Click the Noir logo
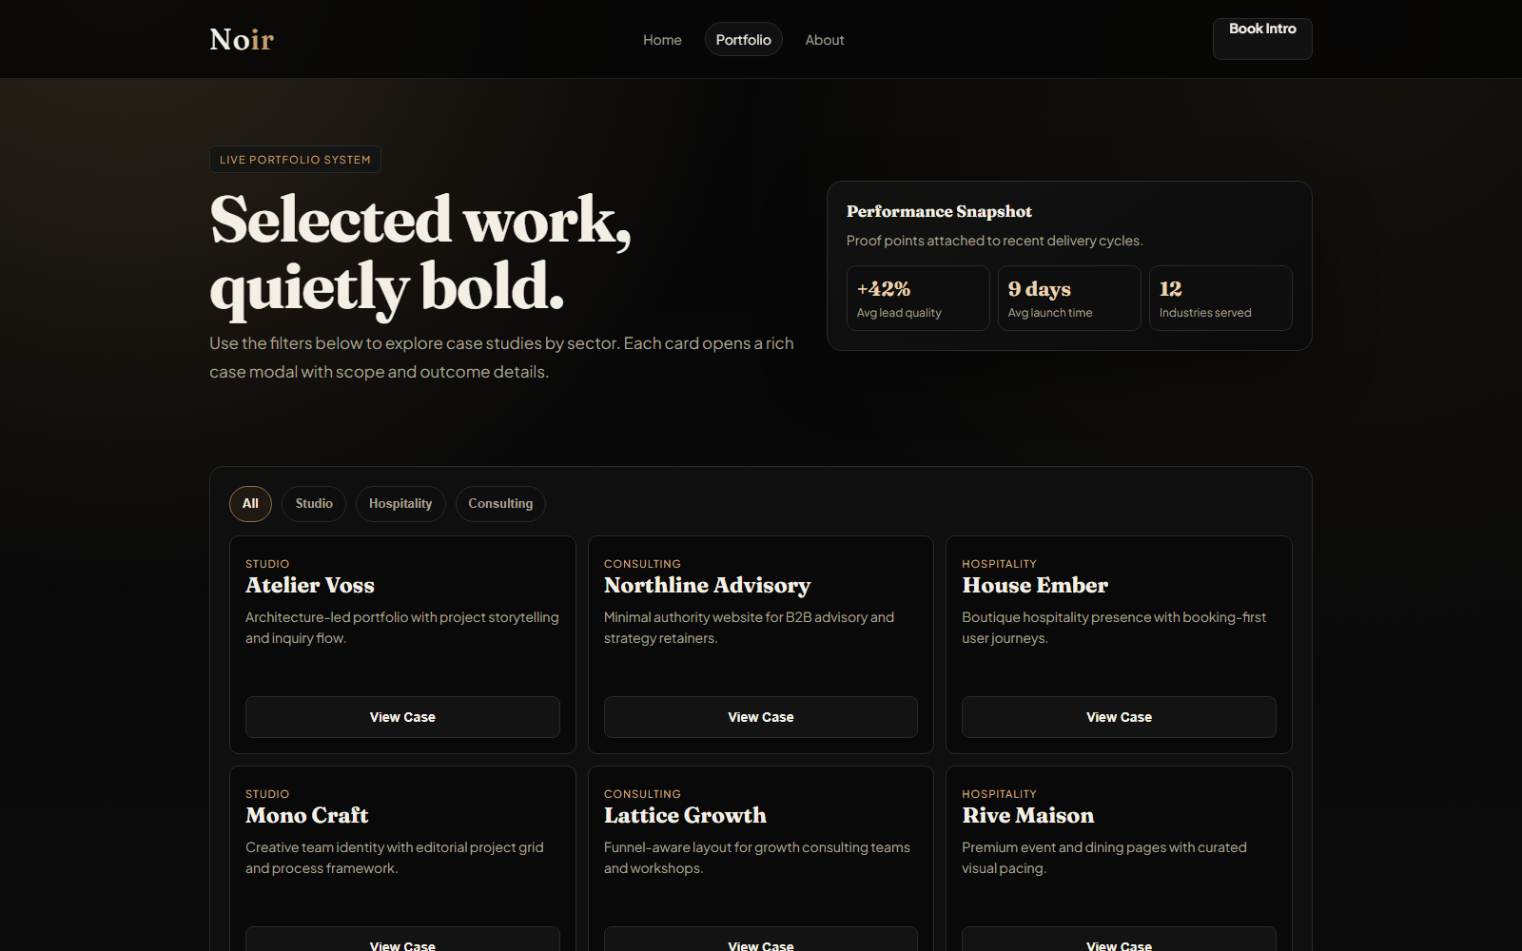This screenshot has width=1522, height=951. pos(242,39)
